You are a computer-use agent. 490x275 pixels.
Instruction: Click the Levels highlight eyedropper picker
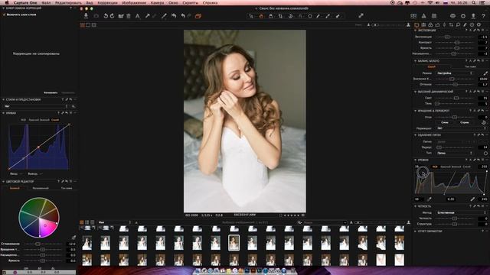pyautogui.click(x=472, y=199)
